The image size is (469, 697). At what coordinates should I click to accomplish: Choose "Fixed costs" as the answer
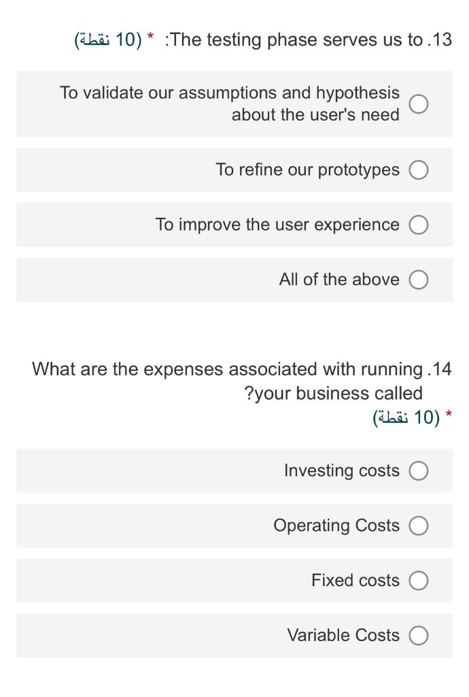click(420, 580)
